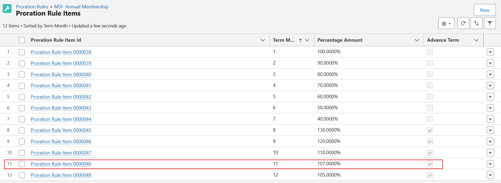Open the list view gear settings
The image size is (501, 183).
coord(446,23)
